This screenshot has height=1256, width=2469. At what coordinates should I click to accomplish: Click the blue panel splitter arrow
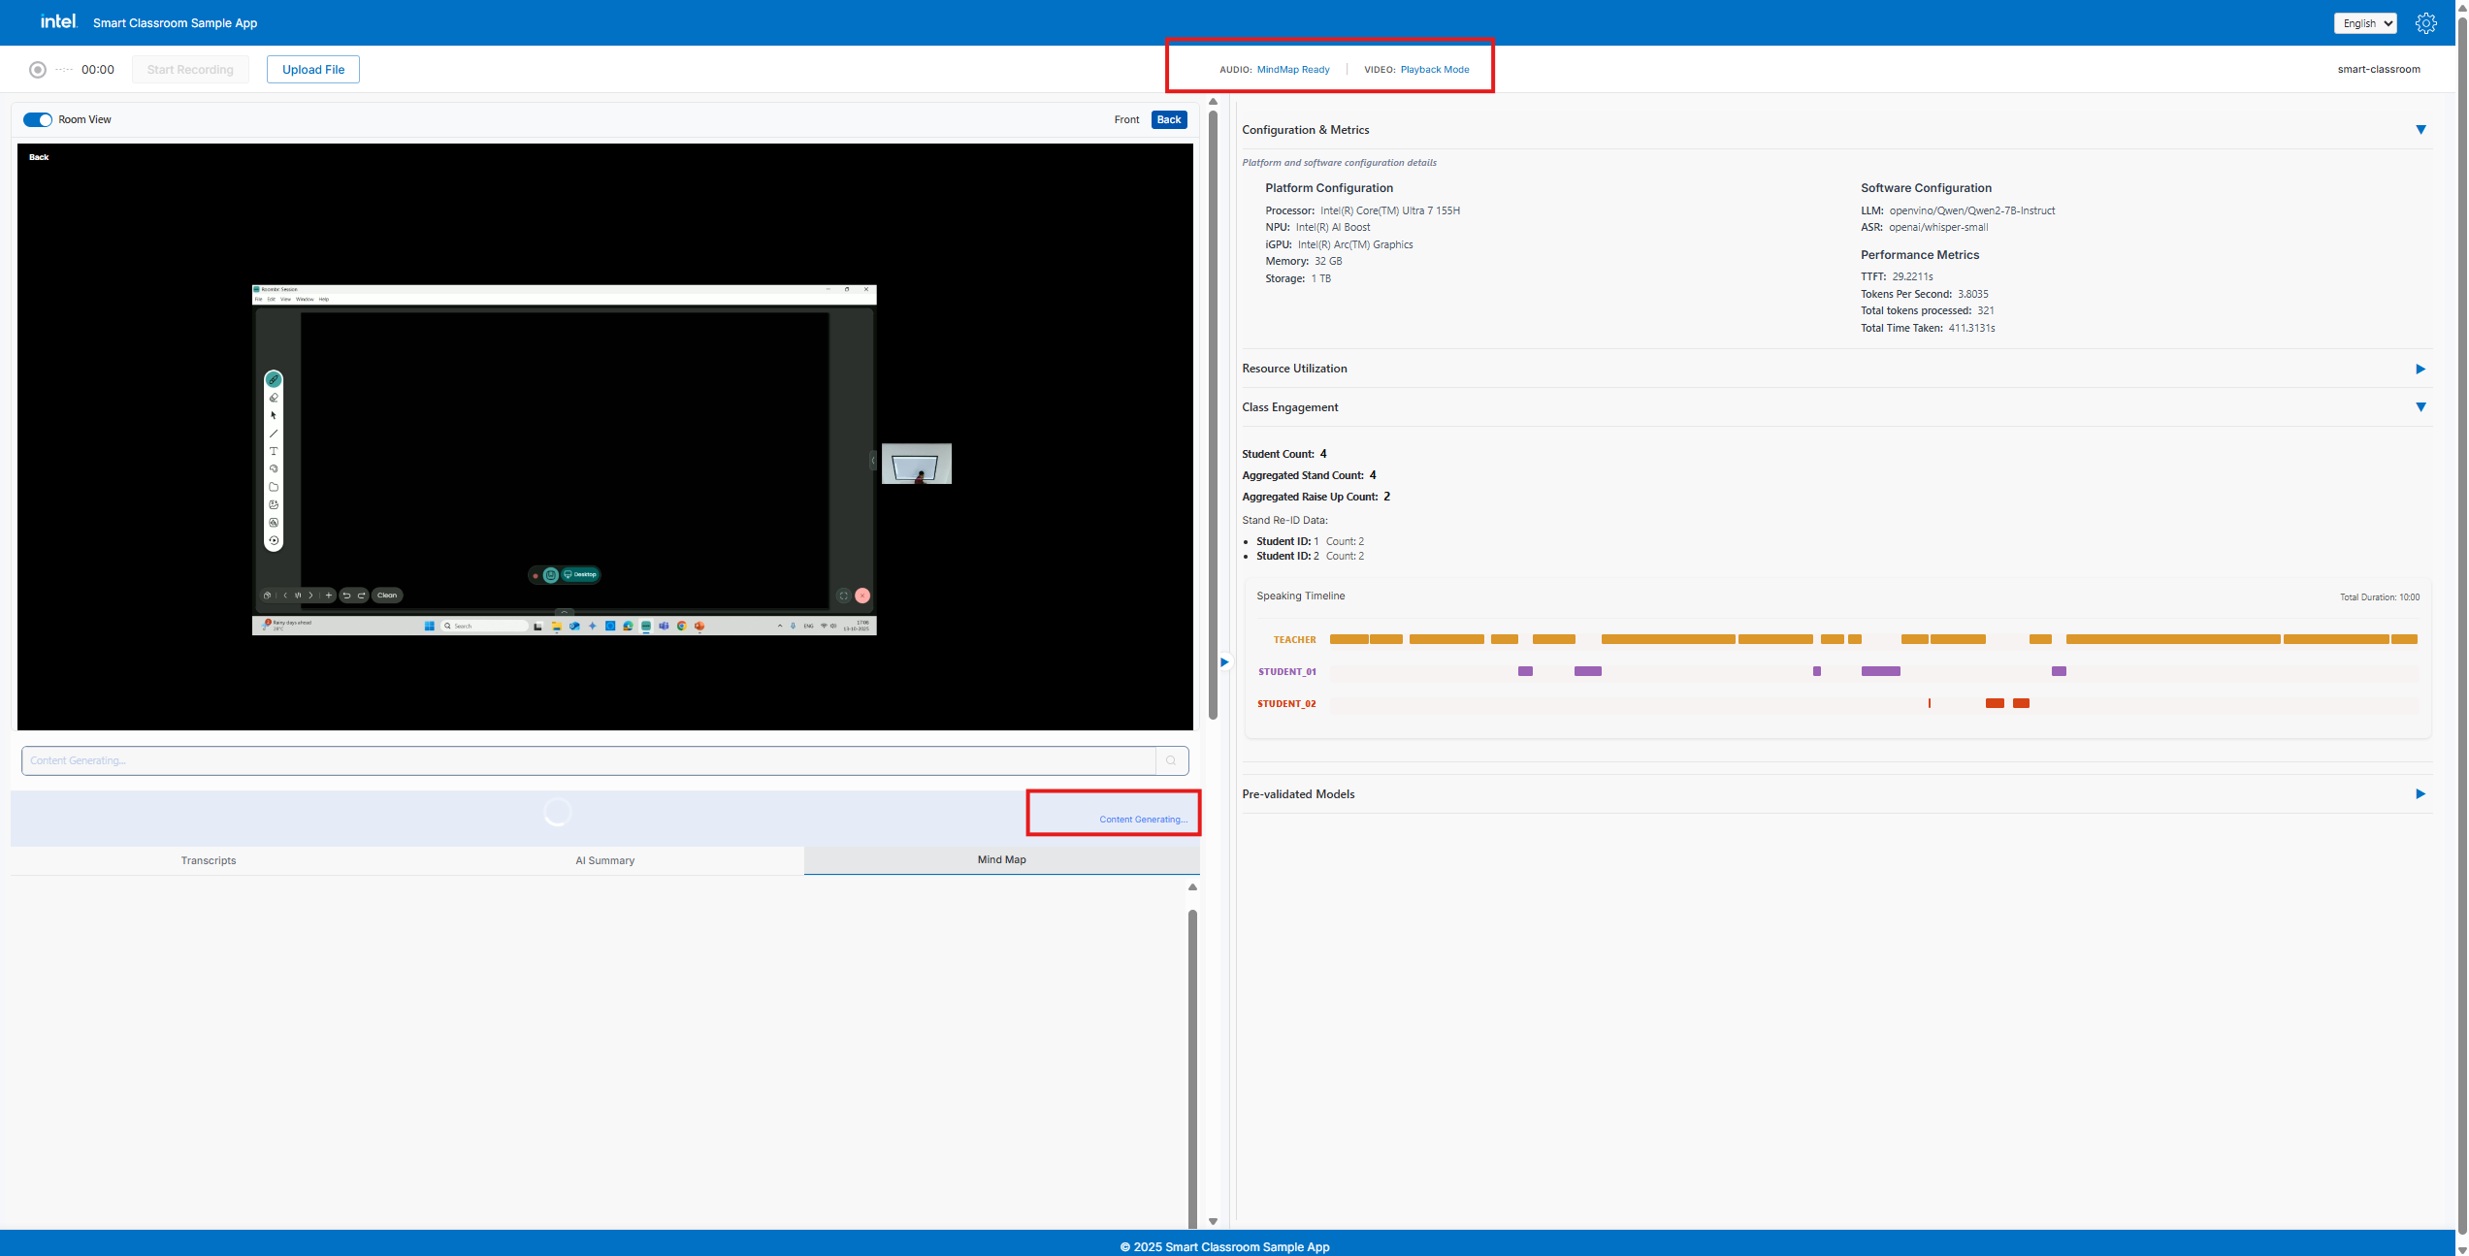coord(1224,662)
